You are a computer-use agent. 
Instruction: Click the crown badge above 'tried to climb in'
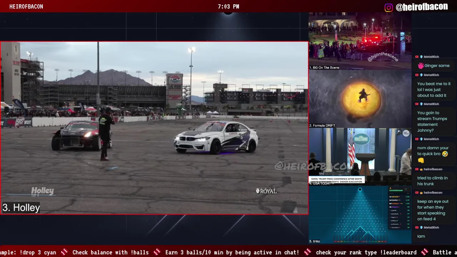(421, 169)
